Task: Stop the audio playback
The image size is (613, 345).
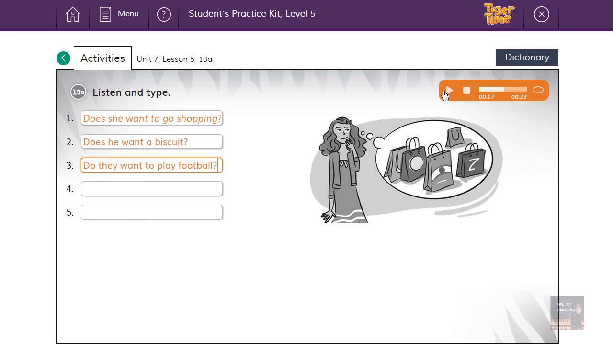Action: pos(467,90)
